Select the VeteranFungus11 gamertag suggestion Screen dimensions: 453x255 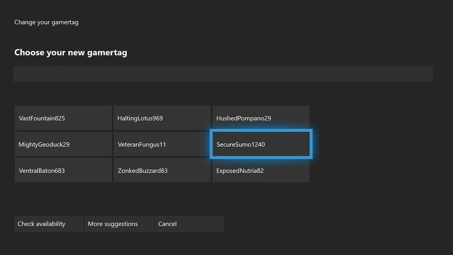pos(162,144)
